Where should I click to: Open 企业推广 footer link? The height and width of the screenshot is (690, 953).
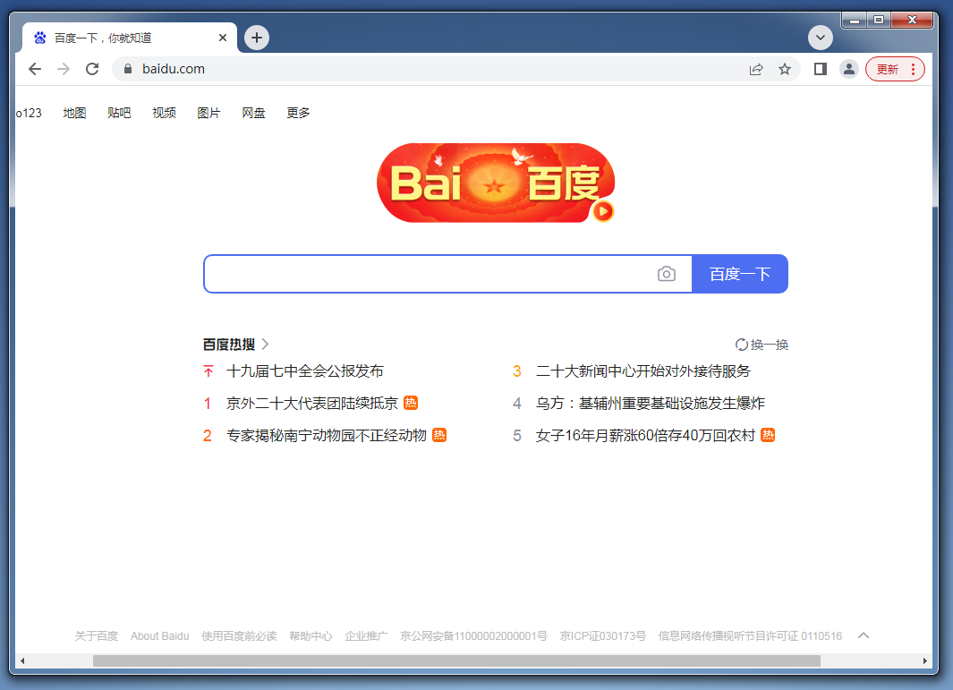coord(367,636)
